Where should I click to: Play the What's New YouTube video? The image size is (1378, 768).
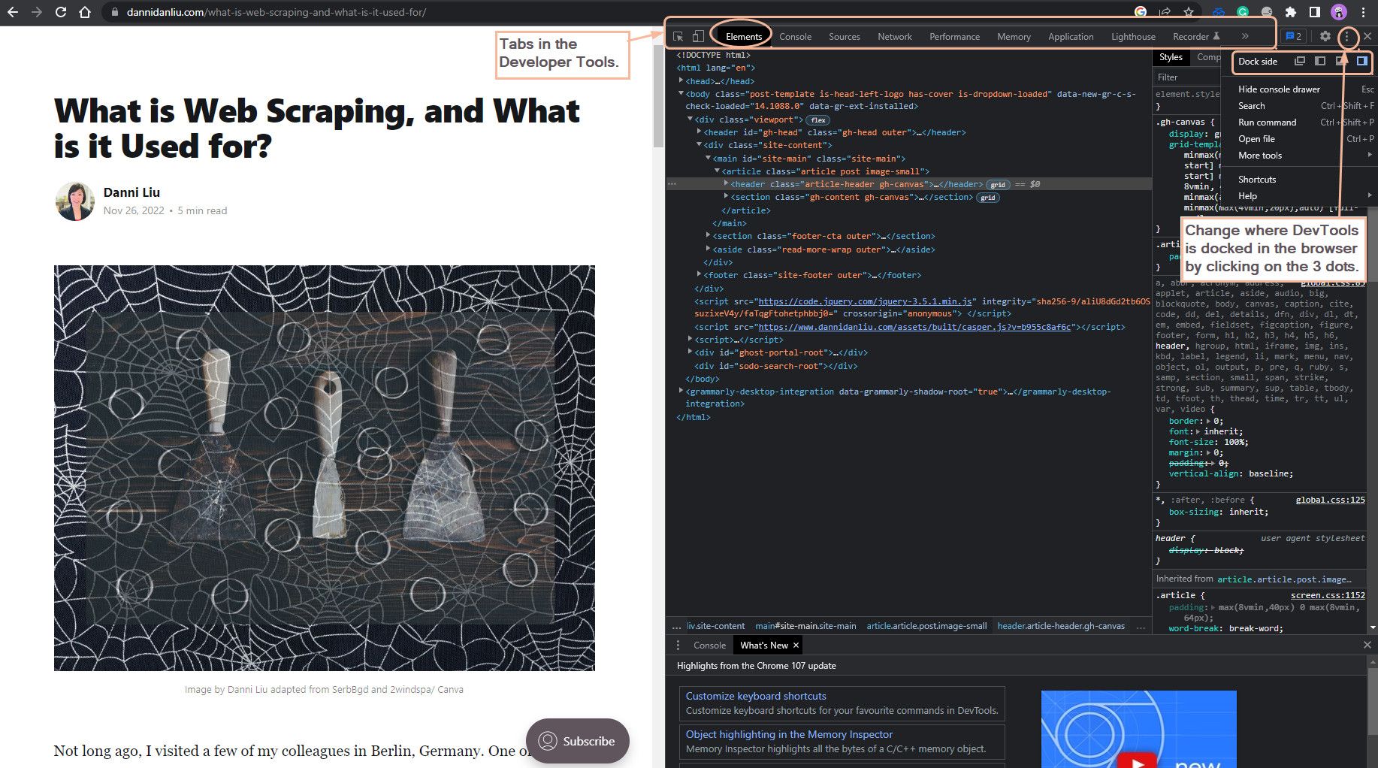click(1138, 760)
